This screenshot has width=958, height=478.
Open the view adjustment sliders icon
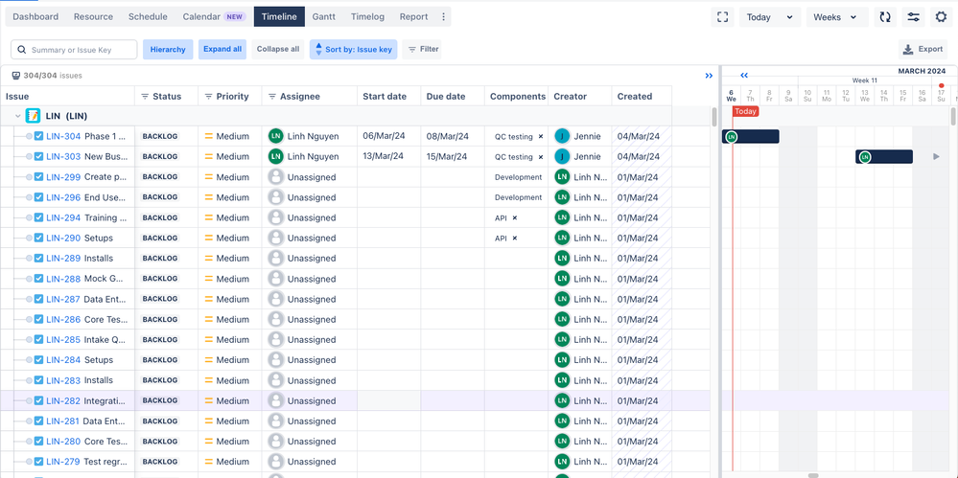913,17
